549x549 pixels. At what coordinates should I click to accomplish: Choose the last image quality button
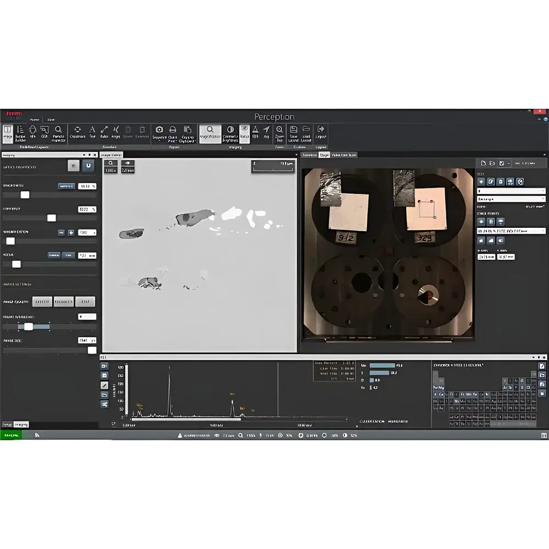[85, 301]
